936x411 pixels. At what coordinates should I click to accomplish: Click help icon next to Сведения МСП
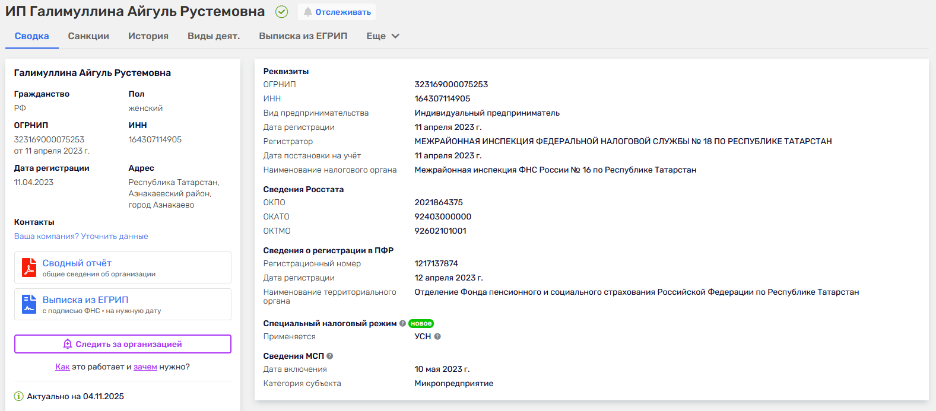pos(330,356)
